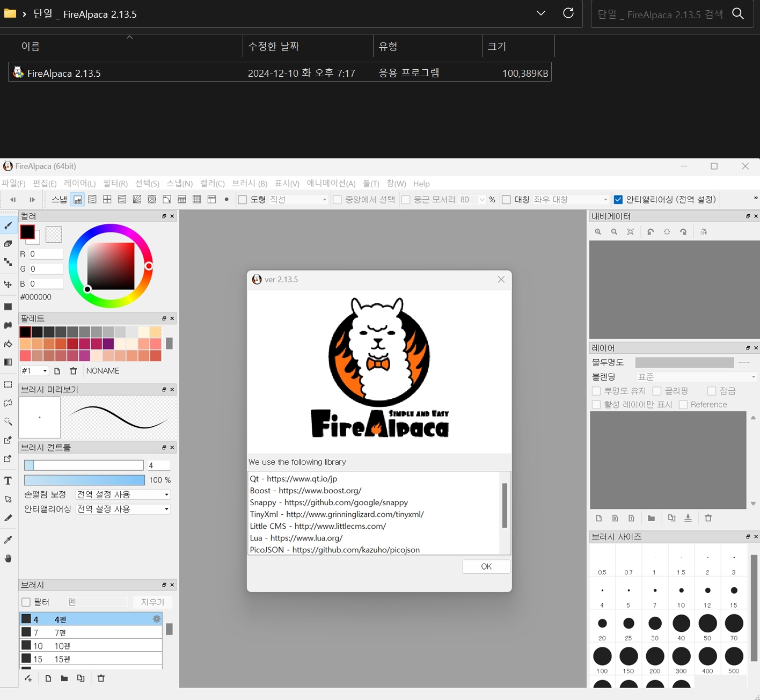Select the Dot tool
The width and height of the screenshot is (760, 700).
click(8, 262)
